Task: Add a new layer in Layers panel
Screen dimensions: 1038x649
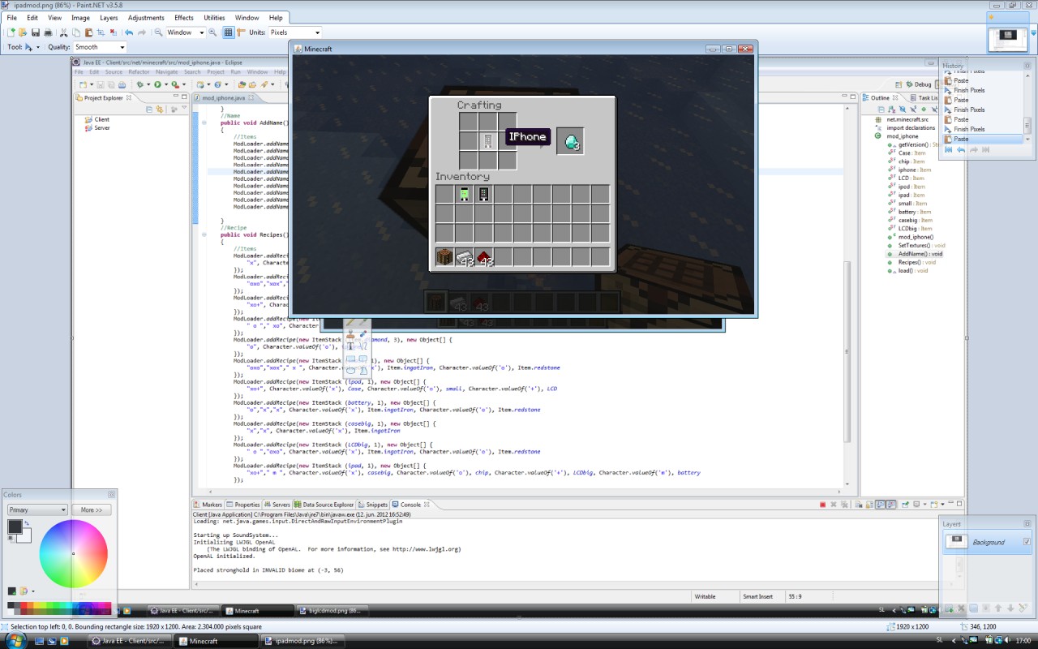Action: 949,608
